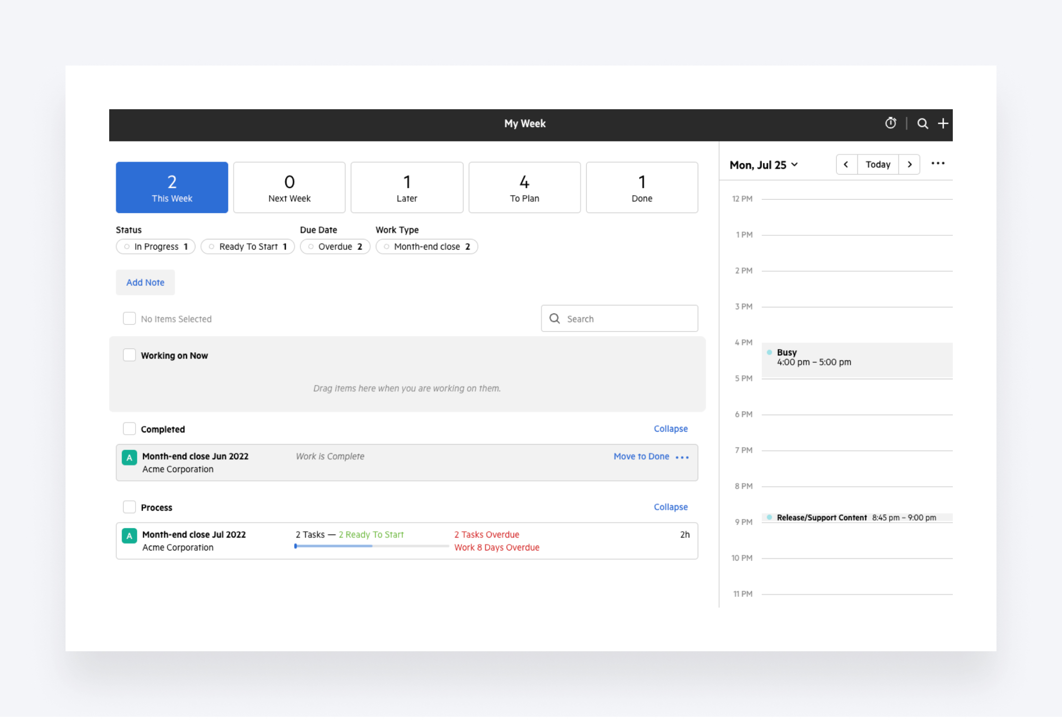Click the Acme avatar on Month-end close Jun 2022

pyautogui.click(x=129, y=457)
